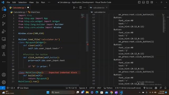Click the Windows Start button
169x95 pixels.
click(48, 92)
